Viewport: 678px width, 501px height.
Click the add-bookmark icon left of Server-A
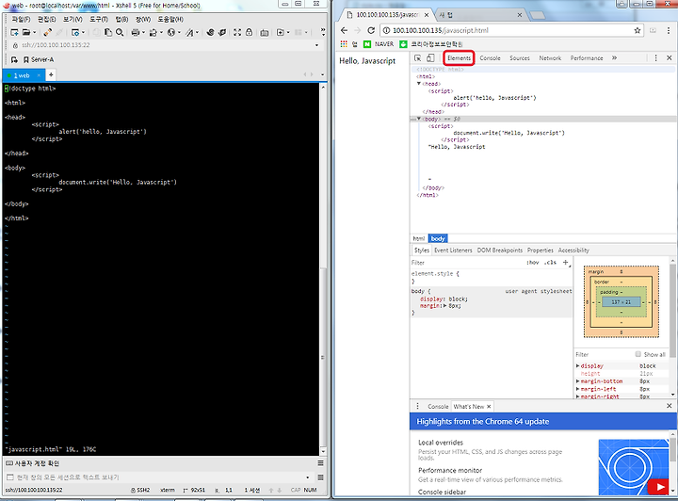pos(14,59)
